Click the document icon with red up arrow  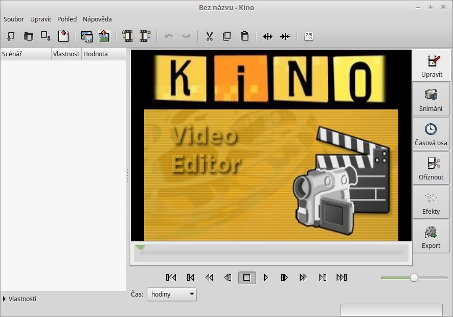click(x=63, y=36)
